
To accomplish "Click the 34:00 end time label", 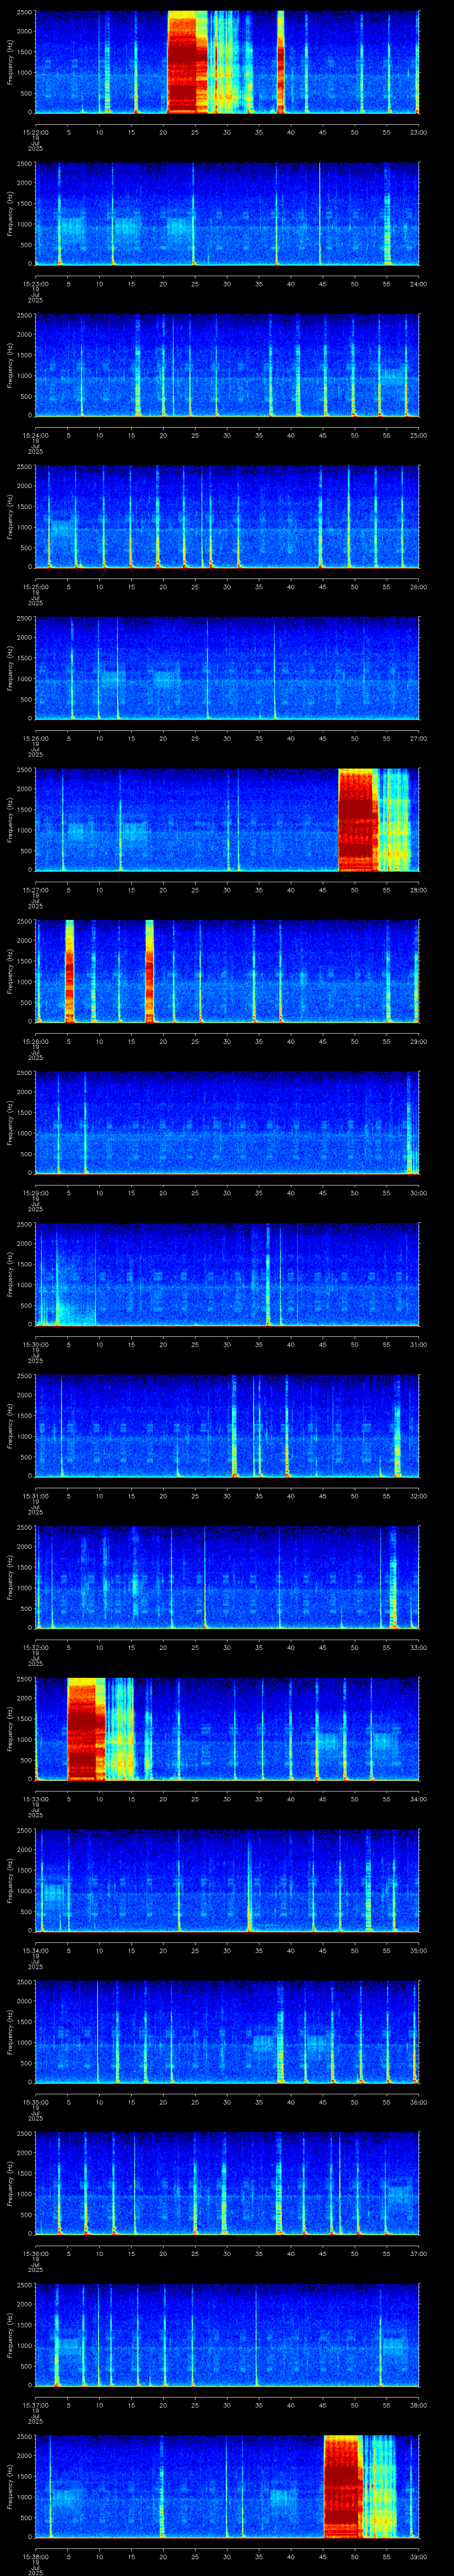I will point(418,1798).
